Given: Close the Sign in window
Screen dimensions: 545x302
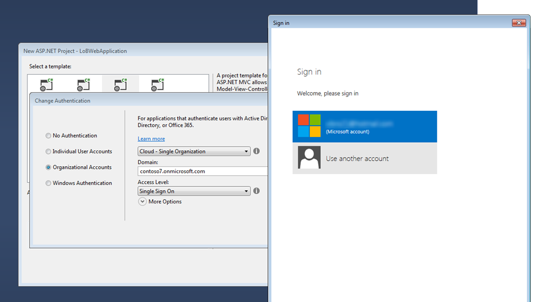Looking at the screenshot, I should click(518, 22).
